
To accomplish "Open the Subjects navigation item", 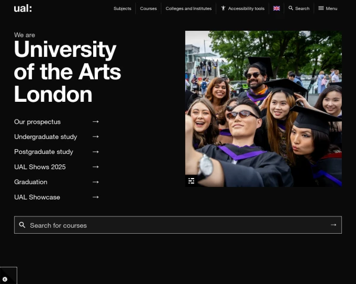I will (x=122, y=9).
